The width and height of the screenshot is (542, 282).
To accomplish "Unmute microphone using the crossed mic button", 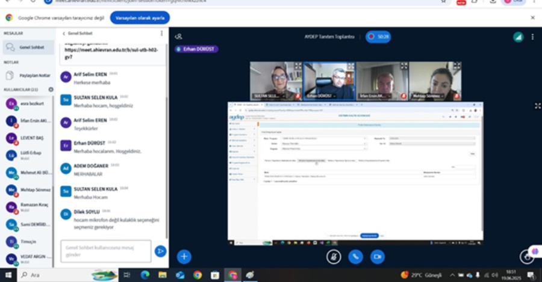I will pos(334,256).
